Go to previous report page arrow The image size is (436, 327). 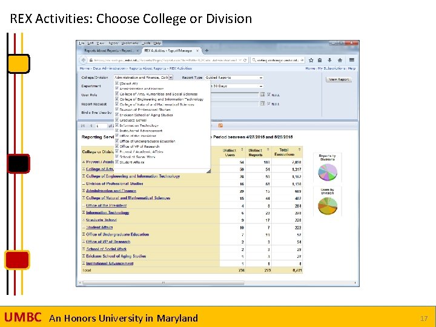coord(91,126)
